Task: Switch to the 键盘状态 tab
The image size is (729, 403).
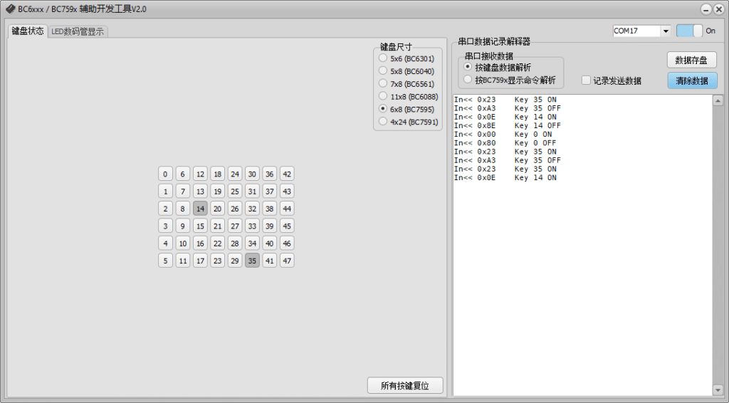Action: (28, 31)
